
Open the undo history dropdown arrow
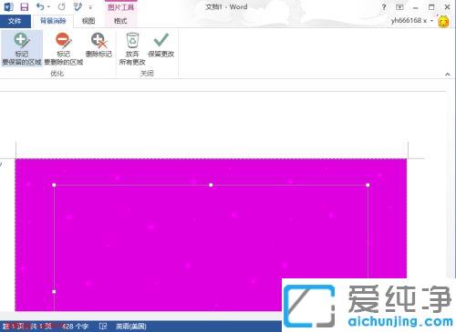pyautogui.click(x=48, y=7)
